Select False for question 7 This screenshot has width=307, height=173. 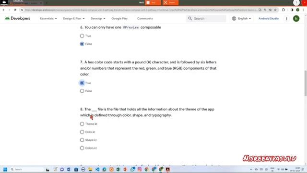click(x=82, y=91)
